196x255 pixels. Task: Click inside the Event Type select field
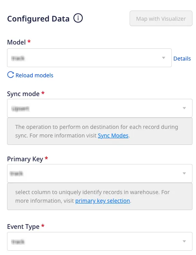[100, 241]
